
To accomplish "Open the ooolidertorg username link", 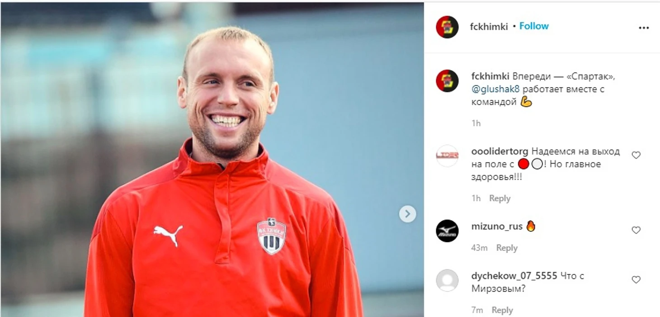I will (500, 151).
